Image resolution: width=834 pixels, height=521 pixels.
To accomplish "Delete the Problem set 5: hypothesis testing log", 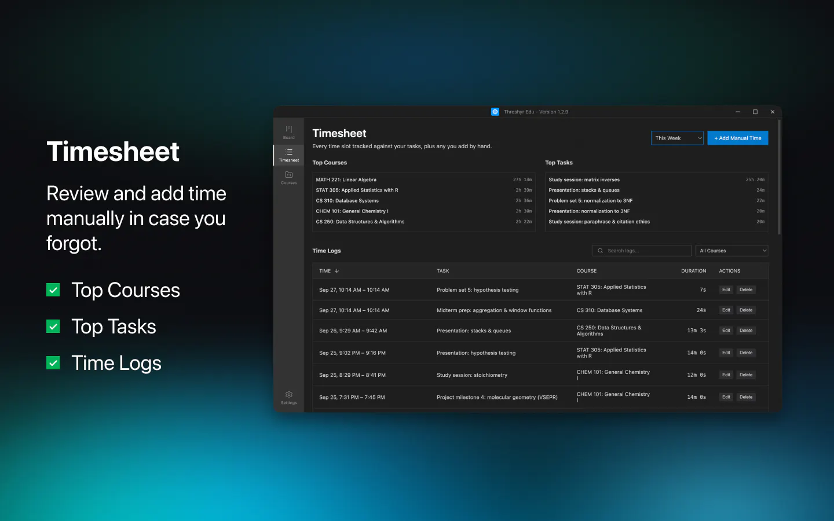I will point(746,290).
